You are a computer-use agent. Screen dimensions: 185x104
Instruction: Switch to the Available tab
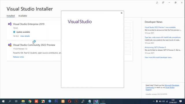(x=23, y=16)
